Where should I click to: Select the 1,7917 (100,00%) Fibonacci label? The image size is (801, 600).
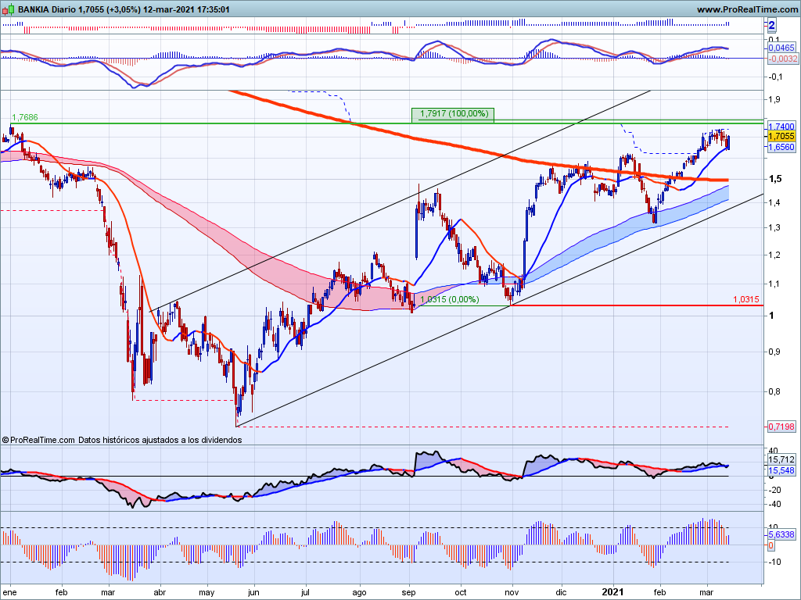(x=453, y=114)
